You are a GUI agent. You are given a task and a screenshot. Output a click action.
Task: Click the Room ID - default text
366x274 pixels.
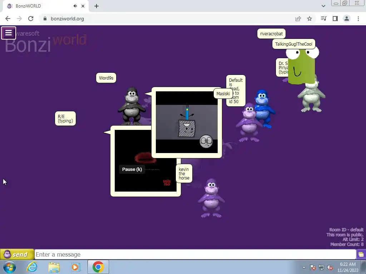[346, 230]
